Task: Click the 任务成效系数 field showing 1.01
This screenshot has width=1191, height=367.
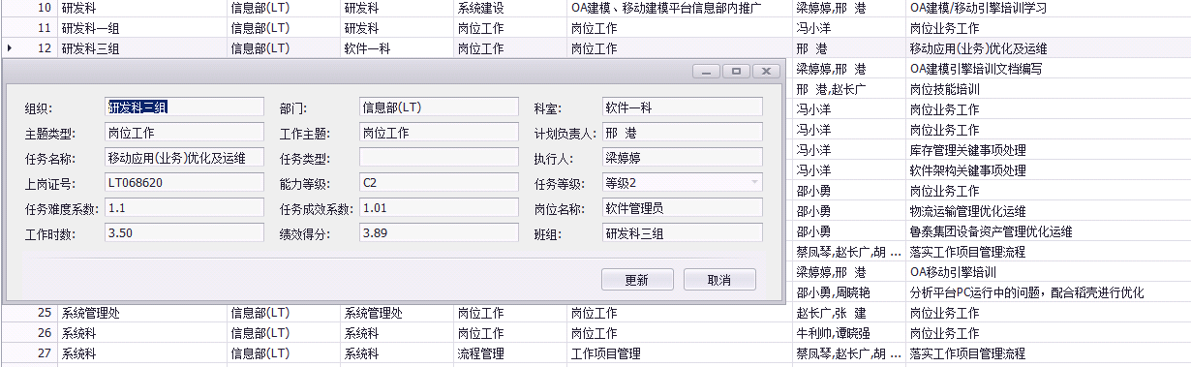Action: click(440, 207)
